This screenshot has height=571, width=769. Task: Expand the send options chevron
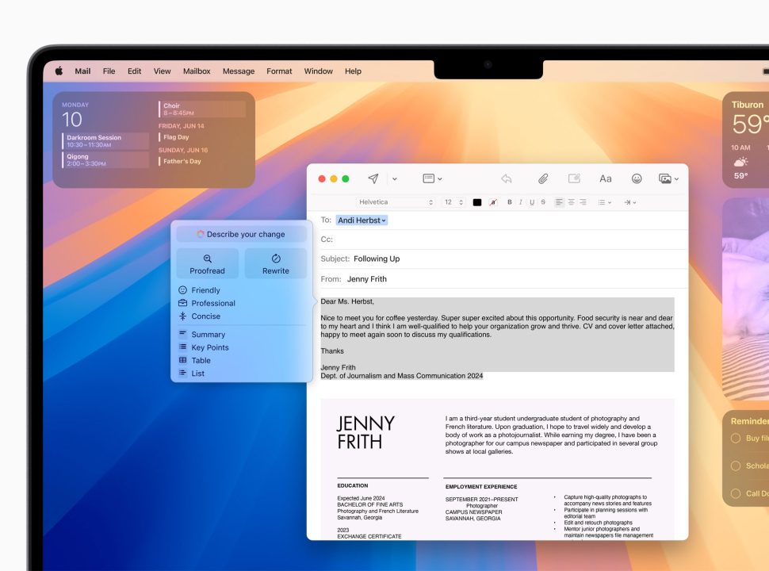(x=395, y=179)
